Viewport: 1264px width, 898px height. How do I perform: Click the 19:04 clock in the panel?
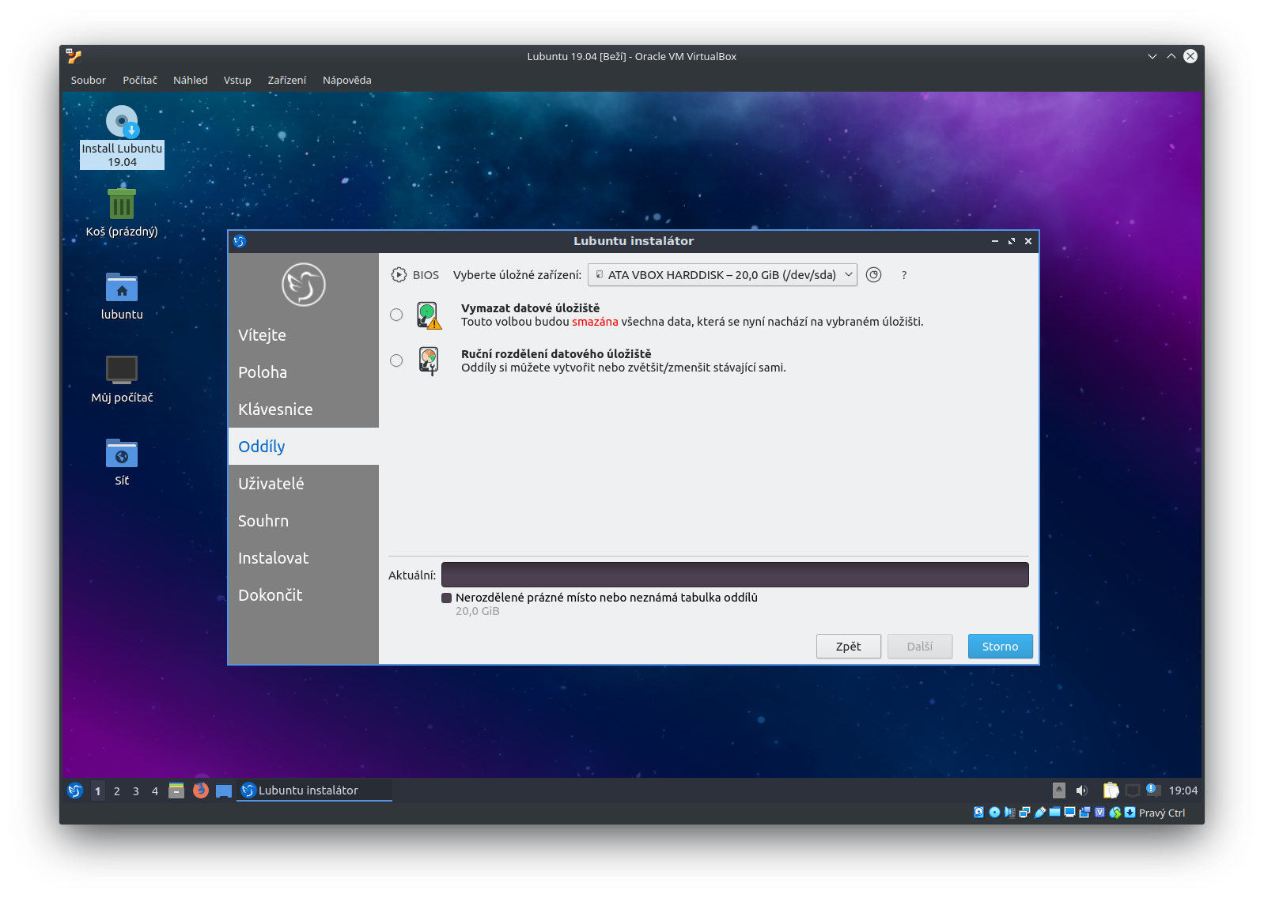pos(1183,790)
